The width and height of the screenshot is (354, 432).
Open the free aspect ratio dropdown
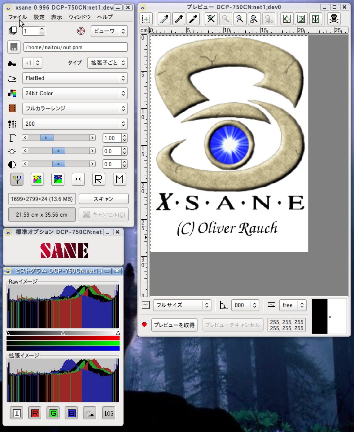pos(293,305)
